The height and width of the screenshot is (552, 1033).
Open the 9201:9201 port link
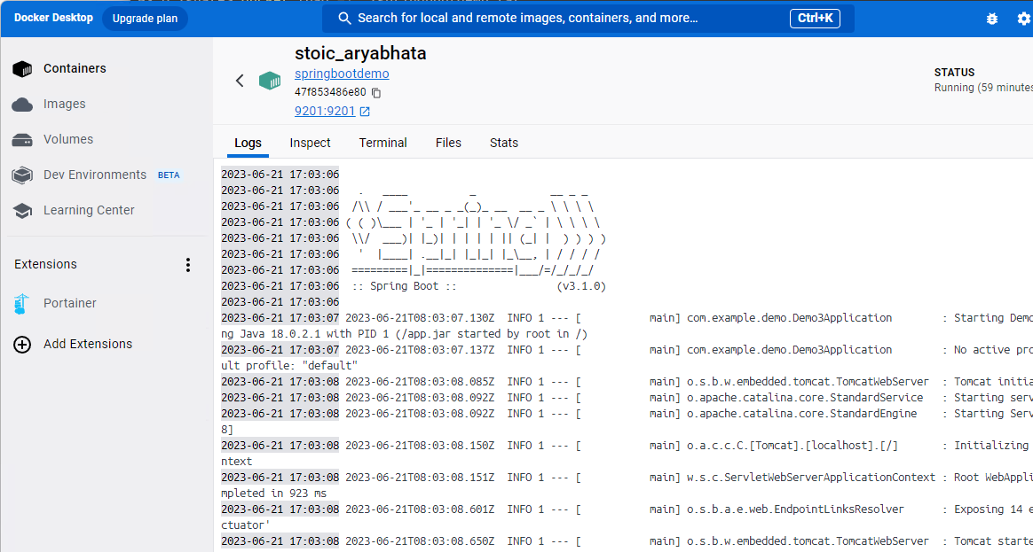pos(325,111)
